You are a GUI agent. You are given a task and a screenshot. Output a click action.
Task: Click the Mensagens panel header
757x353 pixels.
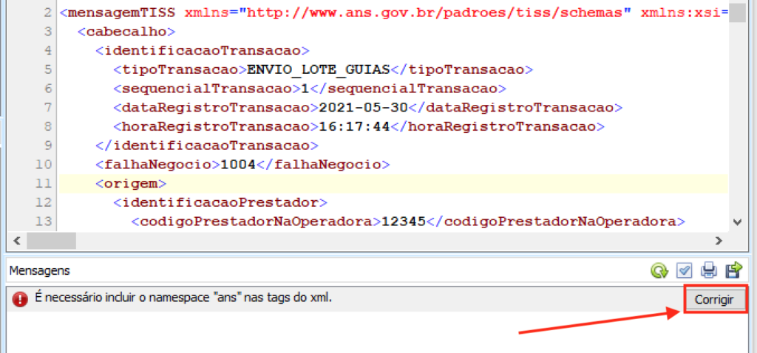tap(40, 271)
